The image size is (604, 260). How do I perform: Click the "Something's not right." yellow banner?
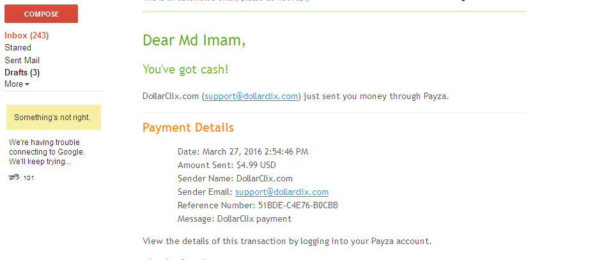point(52,118)
